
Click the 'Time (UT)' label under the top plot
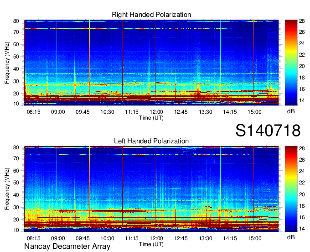point(151,118)
